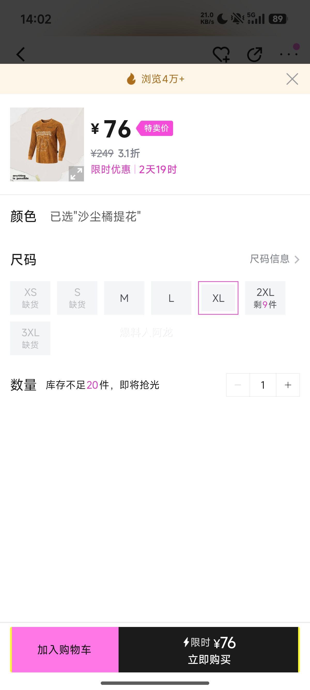Tap 加入购物车 add to cart button
310x690 pixels.
[65, 649]
